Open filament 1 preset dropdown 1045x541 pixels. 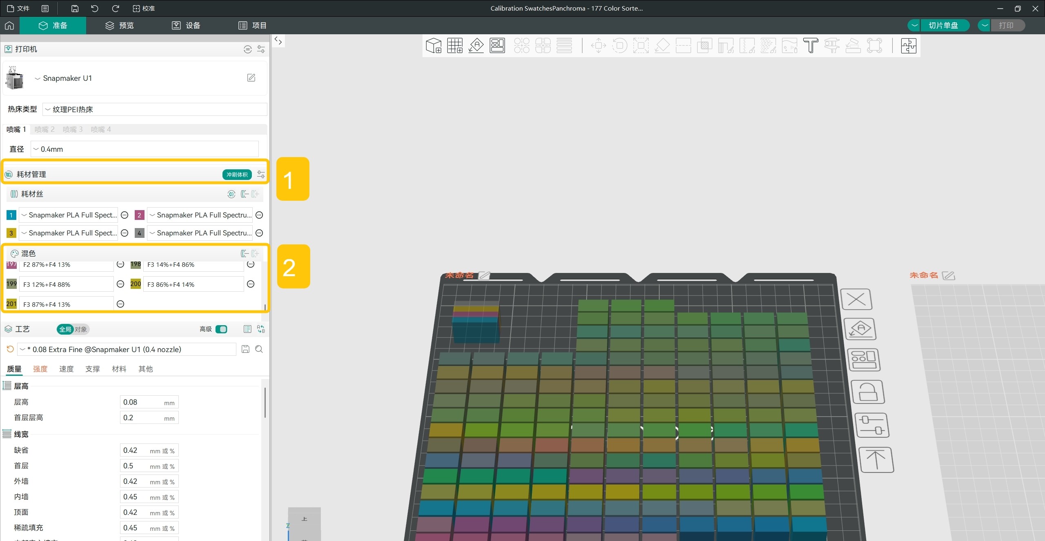coord(69,215)
